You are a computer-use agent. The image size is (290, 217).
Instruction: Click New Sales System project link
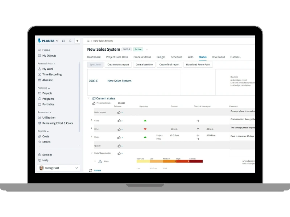coord(120,81)
